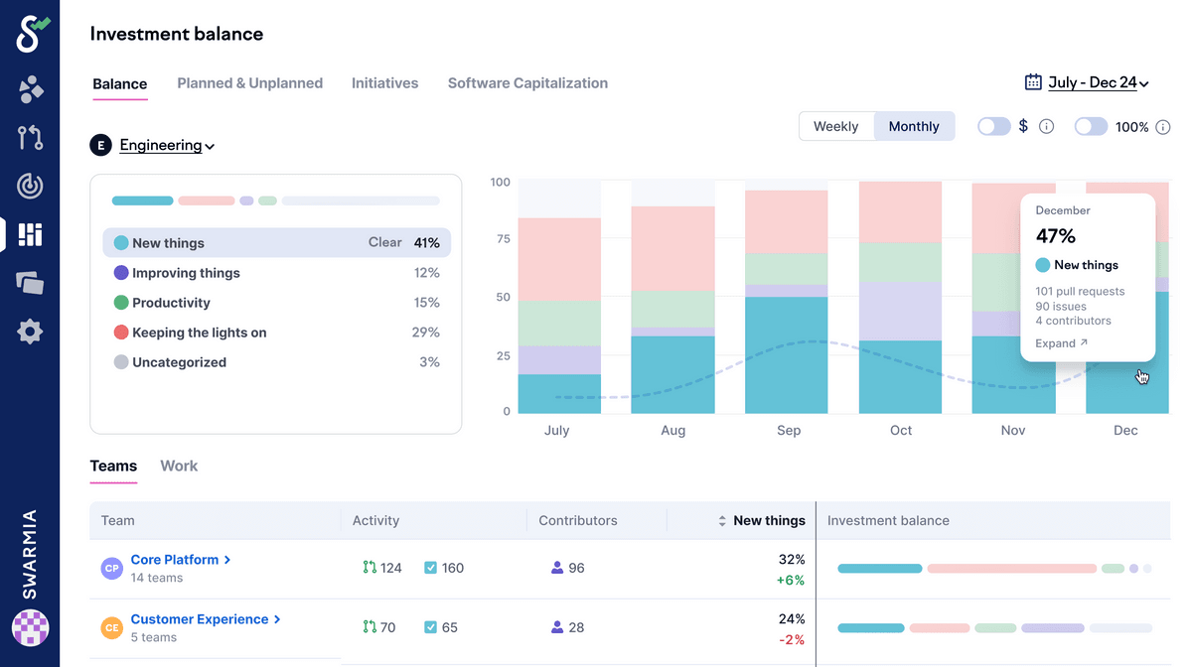
Task: Open the July - Dec 24 date dropdown
Action: tap(1099, 82)
